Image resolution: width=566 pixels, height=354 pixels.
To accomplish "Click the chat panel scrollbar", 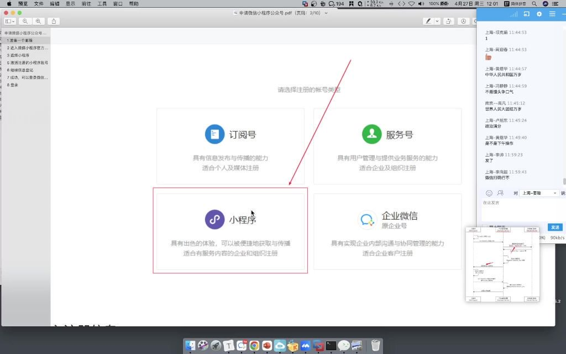I will [x=564, y=181].
